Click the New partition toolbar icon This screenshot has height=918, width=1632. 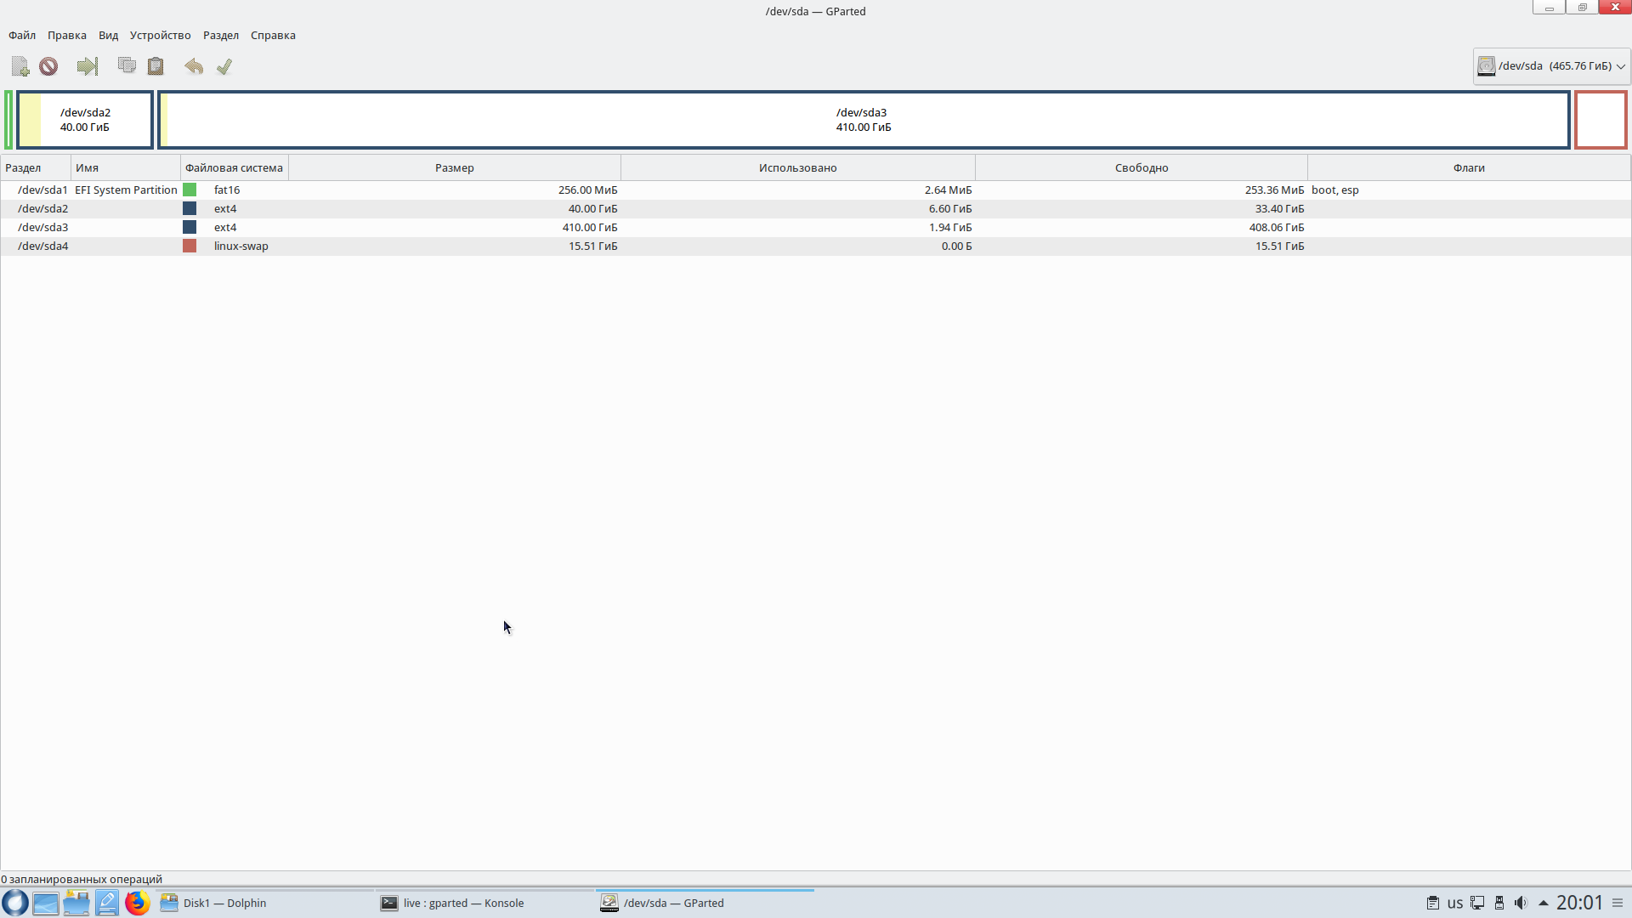tap(20, 66)
